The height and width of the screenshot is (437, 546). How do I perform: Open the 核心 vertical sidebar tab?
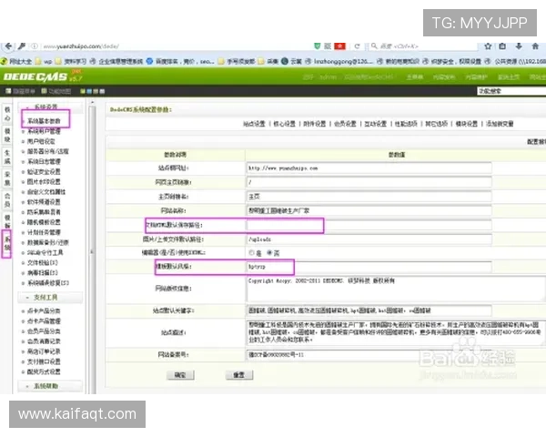point(7,114)
